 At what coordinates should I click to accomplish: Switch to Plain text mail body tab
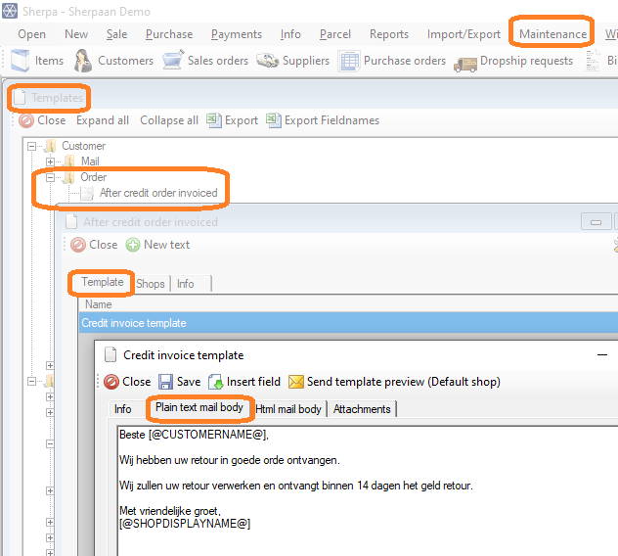tap(199, 407)
